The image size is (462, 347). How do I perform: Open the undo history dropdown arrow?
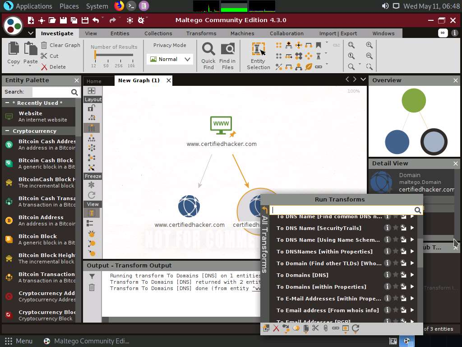(x=102, y=18)
